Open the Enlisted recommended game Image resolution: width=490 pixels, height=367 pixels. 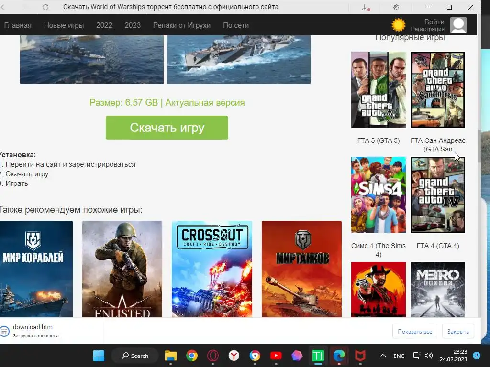point(122,269)
